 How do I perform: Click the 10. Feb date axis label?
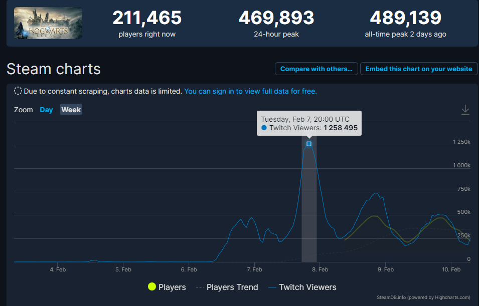[x=451, y=269]
